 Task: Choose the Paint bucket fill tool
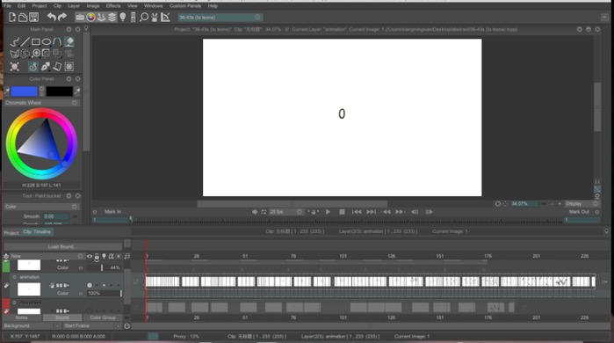tap(69, 41)
